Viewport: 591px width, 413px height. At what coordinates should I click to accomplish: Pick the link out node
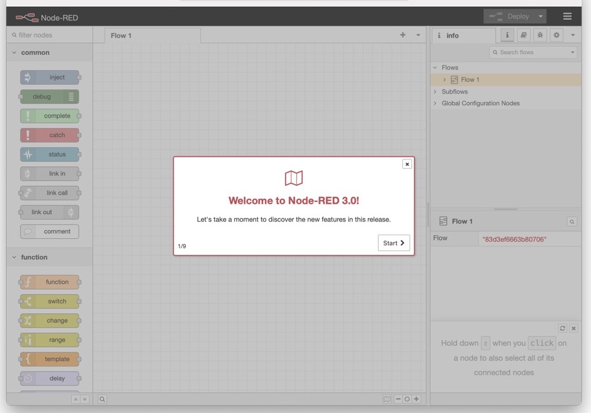tap(50, 212)
